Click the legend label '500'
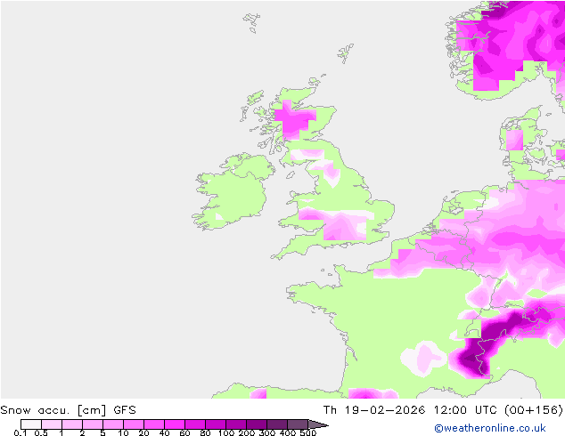565x436 pixels. coord(308,432)
